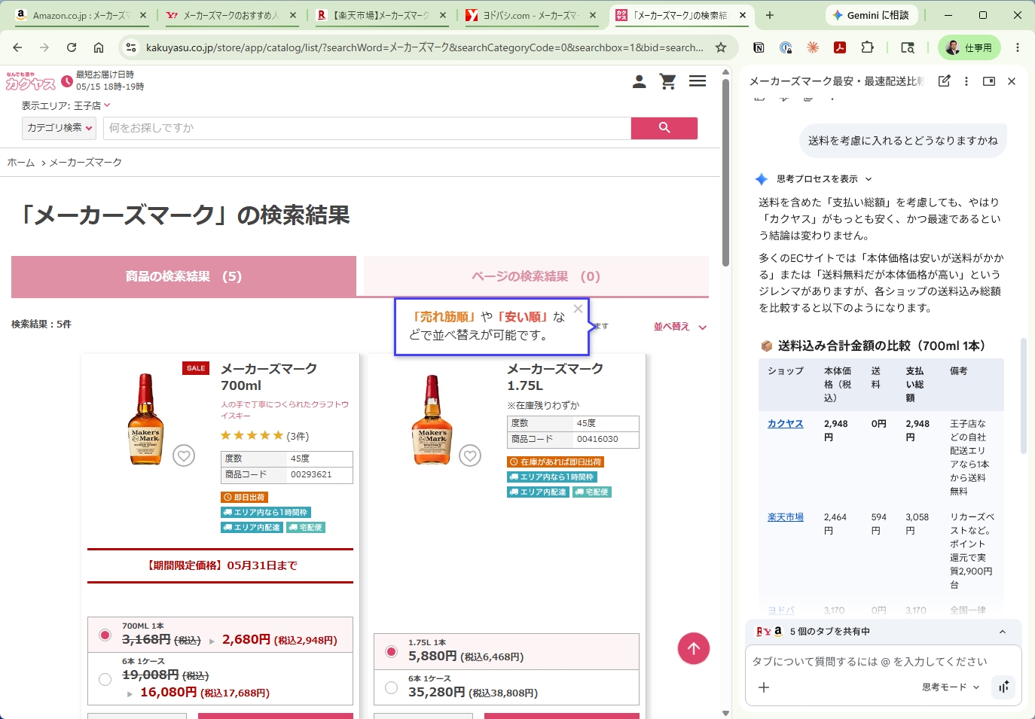Click Gemini に相談 button
The width and height of the screenshot is (1035, 719).
pos(870,15)
